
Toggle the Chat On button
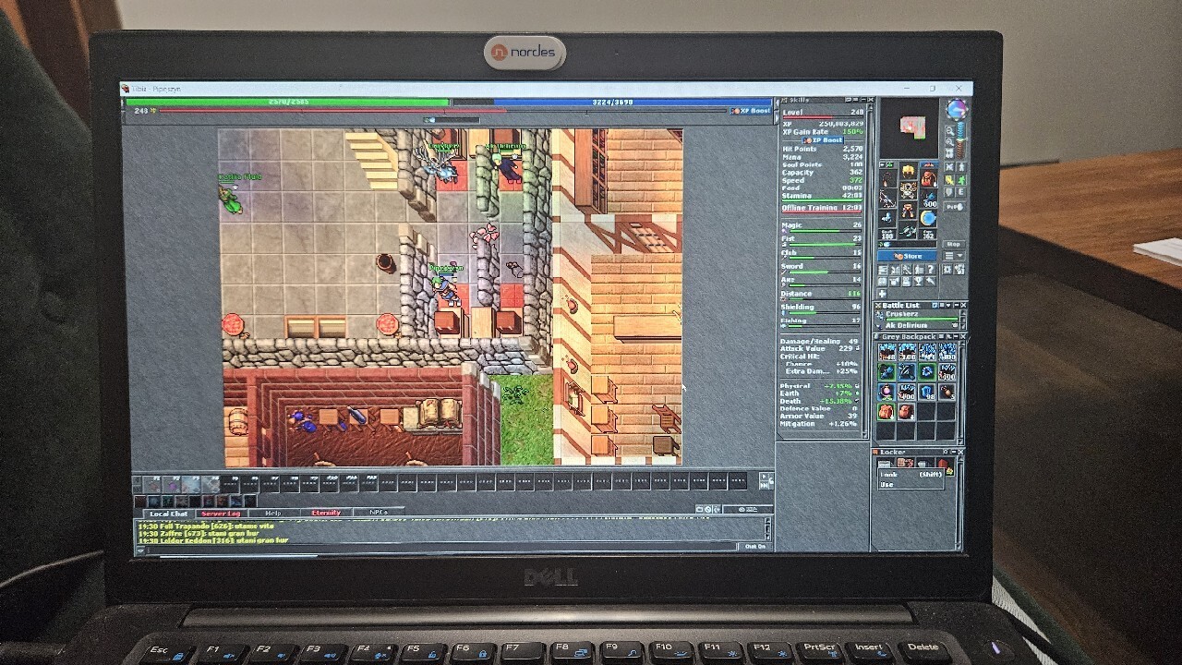pyautogui.click(x=755, y=547)
